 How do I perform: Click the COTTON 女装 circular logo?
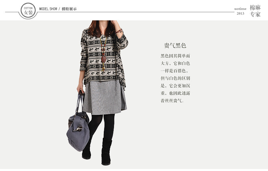pyautogui.click(x=28, y=11)
